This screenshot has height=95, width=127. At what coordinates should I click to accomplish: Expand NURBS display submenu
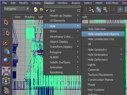point(62,57)
